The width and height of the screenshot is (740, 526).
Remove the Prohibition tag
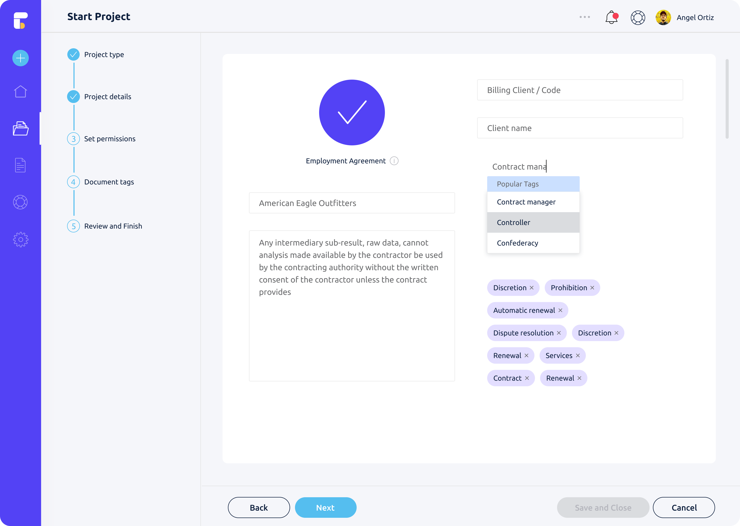[592, 288]
